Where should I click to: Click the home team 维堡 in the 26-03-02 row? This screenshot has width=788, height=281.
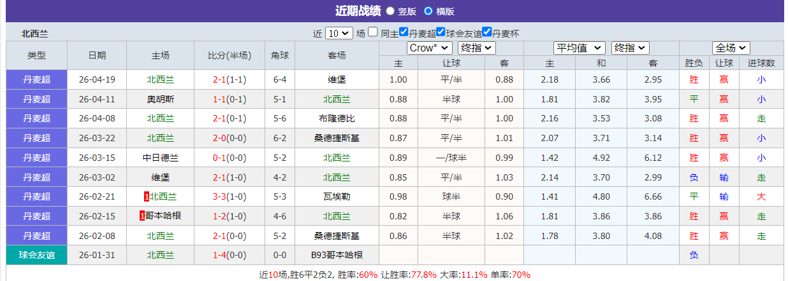click(161, 177)
